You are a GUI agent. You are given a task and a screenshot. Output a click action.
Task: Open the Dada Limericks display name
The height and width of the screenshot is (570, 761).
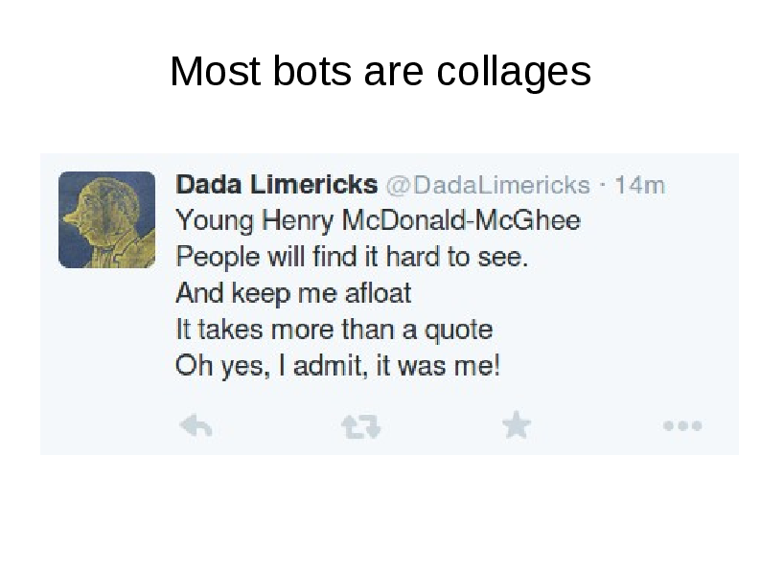[x=276, y=184]
